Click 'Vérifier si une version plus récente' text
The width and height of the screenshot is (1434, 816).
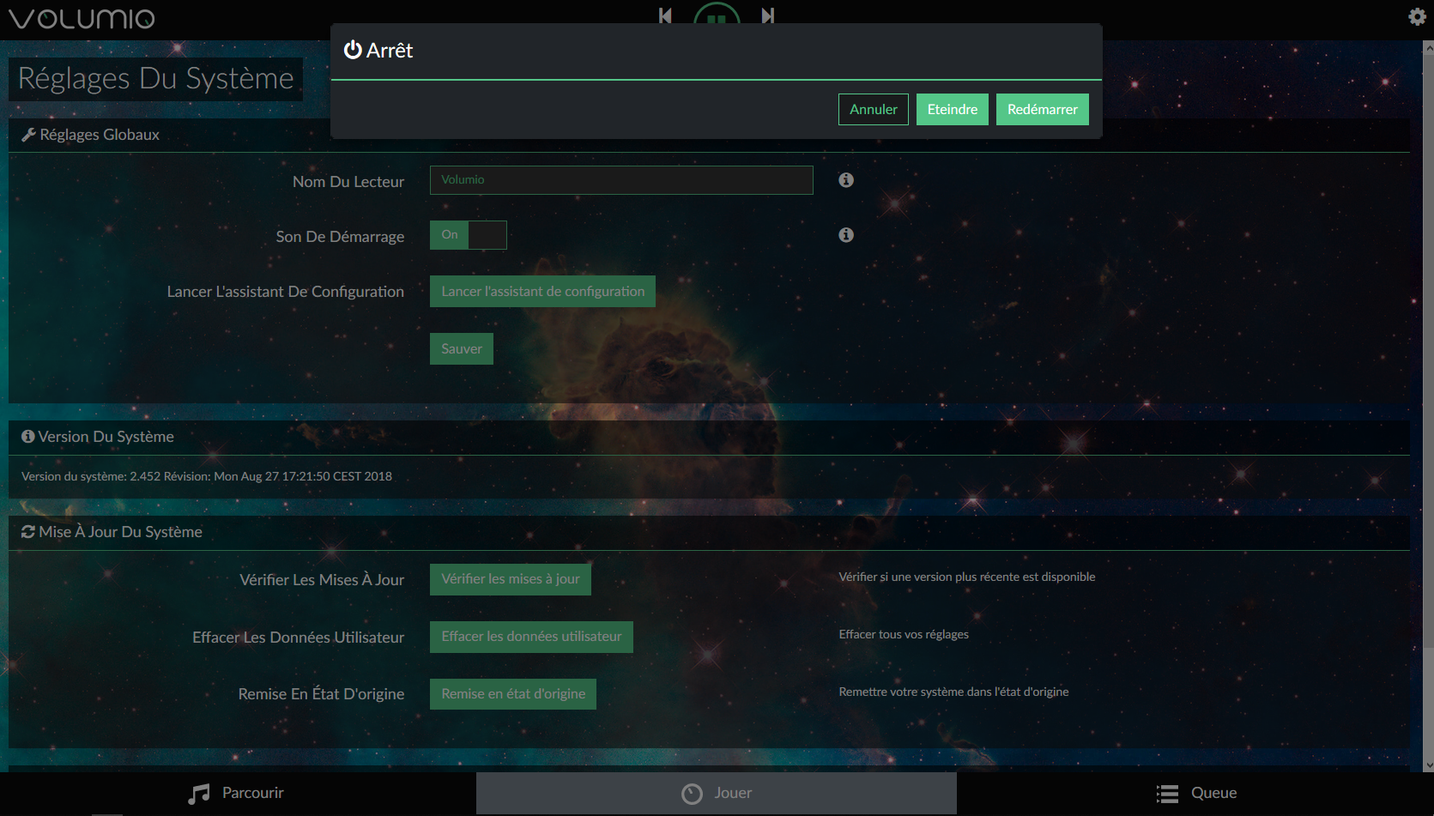pos(967,577)
